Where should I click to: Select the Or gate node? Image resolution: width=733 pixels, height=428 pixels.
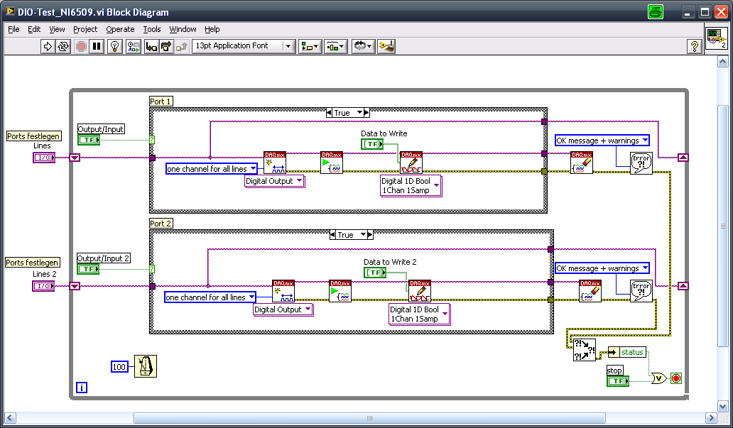[659, 378]
